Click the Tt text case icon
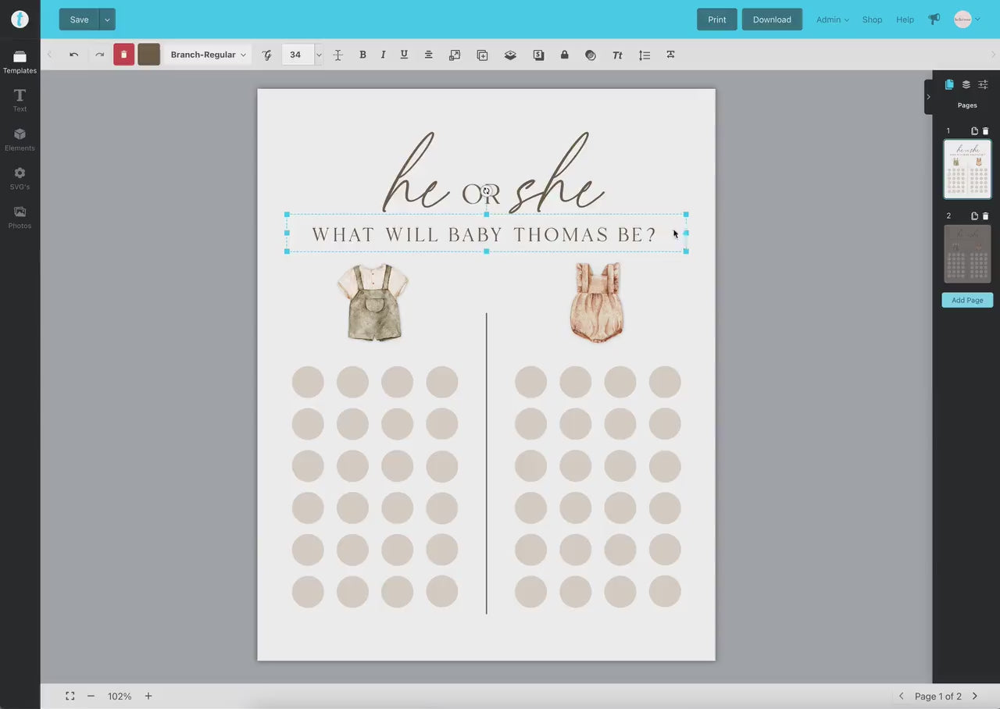 pyautogui.click(x=617, y=55)
